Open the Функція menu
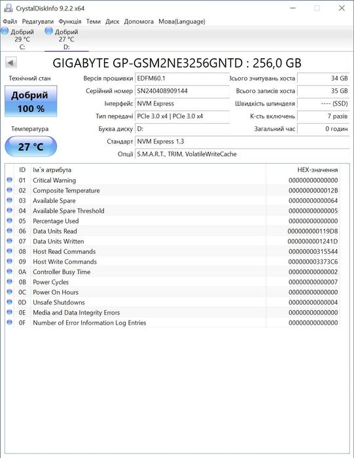 point(70,22)
